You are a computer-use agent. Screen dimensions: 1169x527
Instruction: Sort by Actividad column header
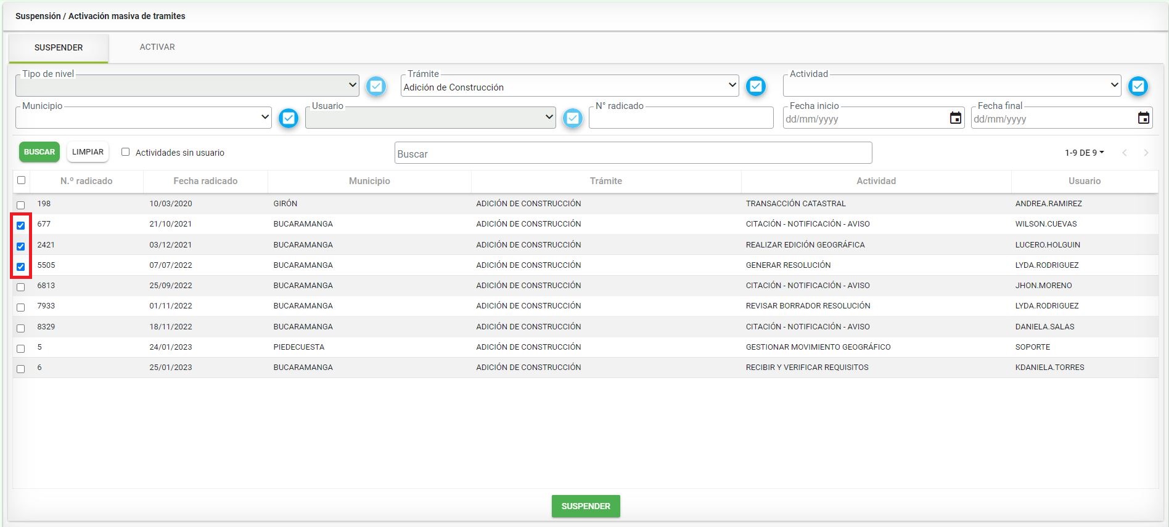(x=876, y=181)
